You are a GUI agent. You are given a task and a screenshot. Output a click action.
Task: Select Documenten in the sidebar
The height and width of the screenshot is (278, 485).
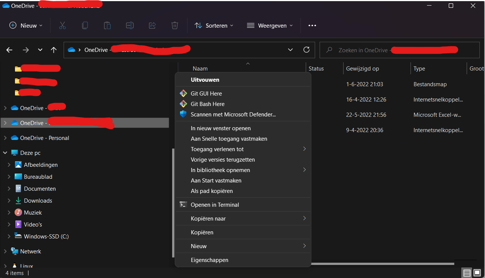[40, 188]
